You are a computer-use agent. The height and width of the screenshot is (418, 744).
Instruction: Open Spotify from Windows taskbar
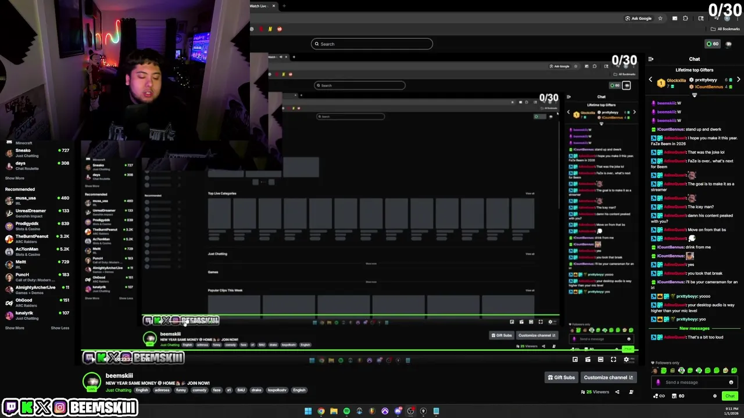click(x=346, y=411)
